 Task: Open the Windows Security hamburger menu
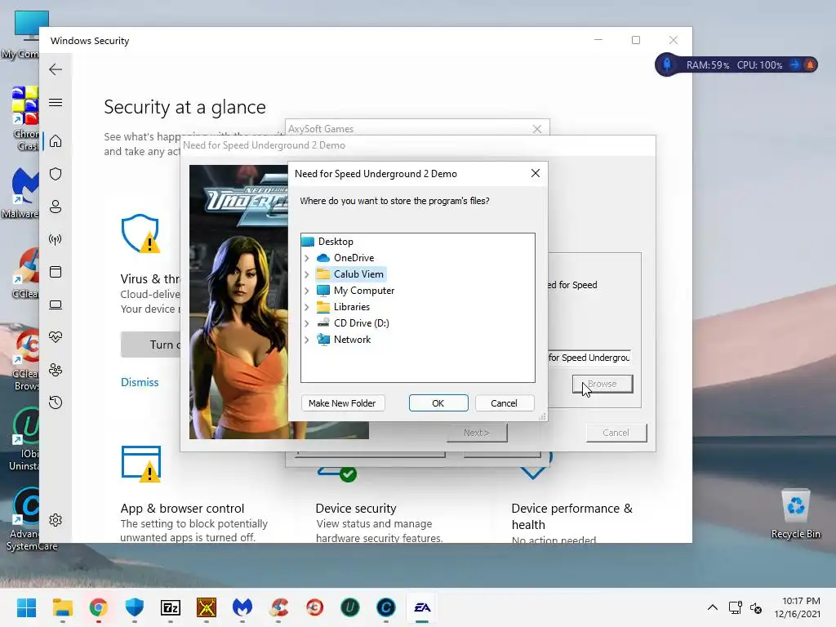(x=56, y=102)
